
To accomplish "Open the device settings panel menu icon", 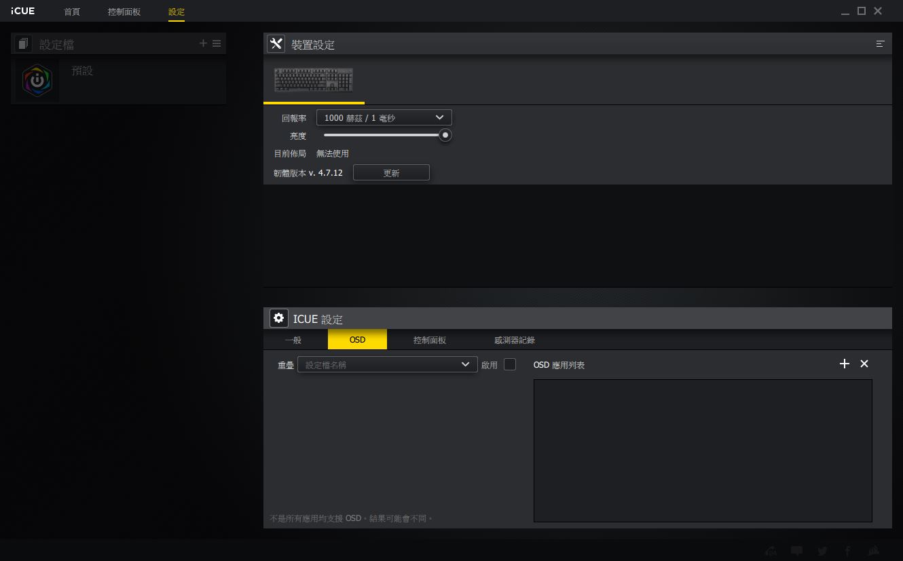I will pos(880,44).
